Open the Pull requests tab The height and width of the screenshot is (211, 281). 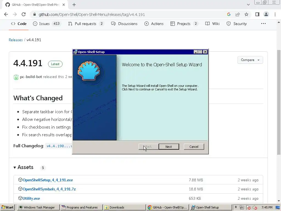point(86,24)
